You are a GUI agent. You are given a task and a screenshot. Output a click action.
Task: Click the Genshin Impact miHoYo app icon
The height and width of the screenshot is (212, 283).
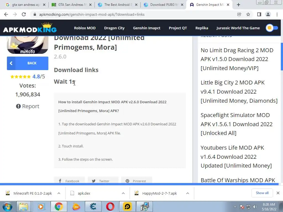pos(28,45)
